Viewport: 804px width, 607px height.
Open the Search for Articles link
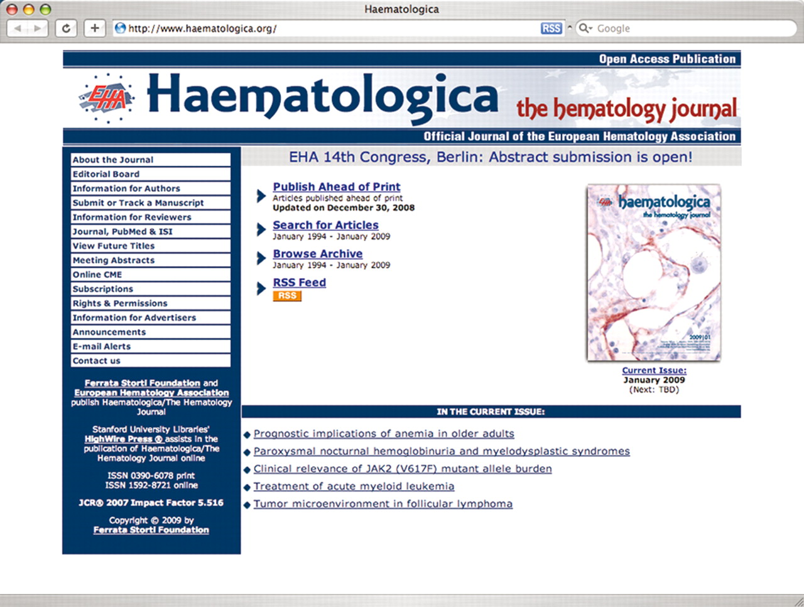point(325,225)
